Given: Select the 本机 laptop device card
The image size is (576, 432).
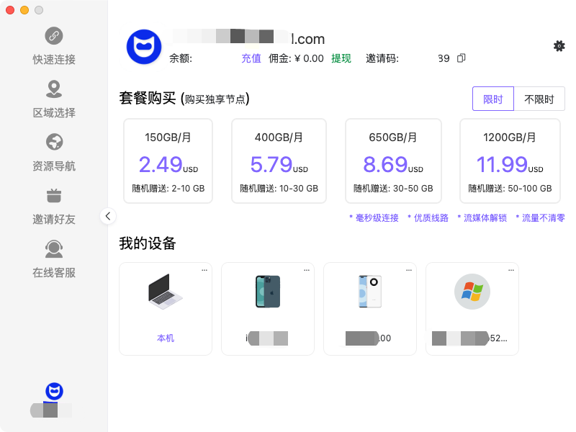Looking at the screenshot, I should coord(166,308).
